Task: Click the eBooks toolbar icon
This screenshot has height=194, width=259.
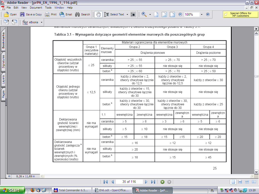Action: point(25,22)
